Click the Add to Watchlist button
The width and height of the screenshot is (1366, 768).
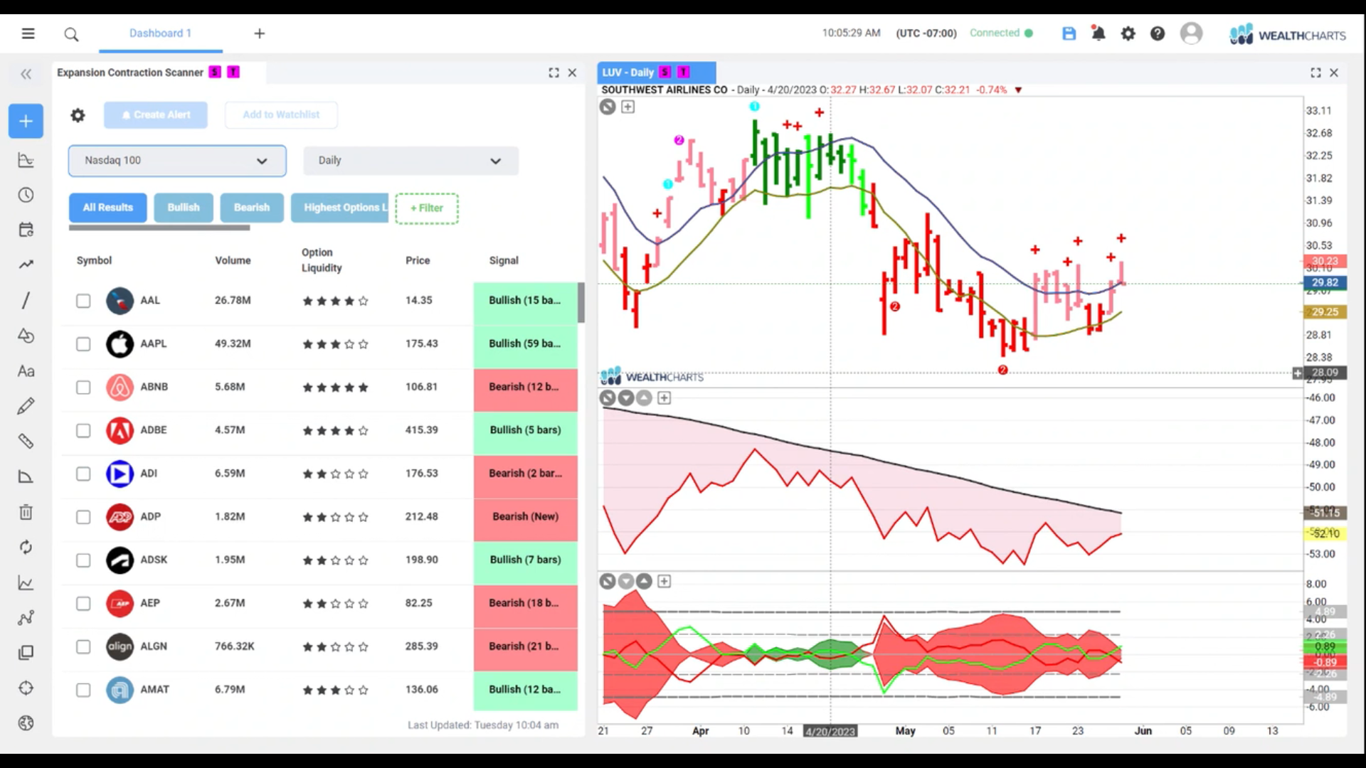tap(281, 115)
